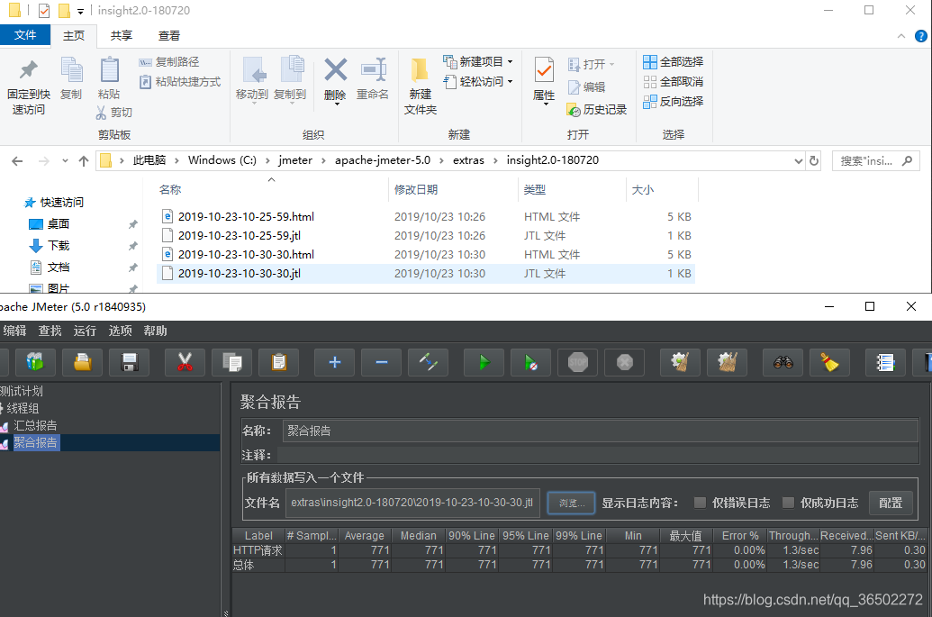Enable Successes only log checkbox (仅成功日志)
The image size is (932, 617).
tap(788, 503)
